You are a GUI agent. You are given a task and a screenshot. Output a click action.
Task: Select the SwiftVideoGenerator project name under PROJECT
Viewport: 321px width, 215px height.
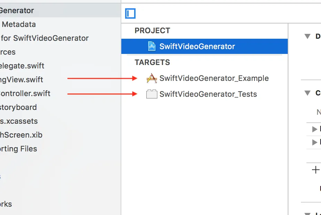tap(197, 46)
